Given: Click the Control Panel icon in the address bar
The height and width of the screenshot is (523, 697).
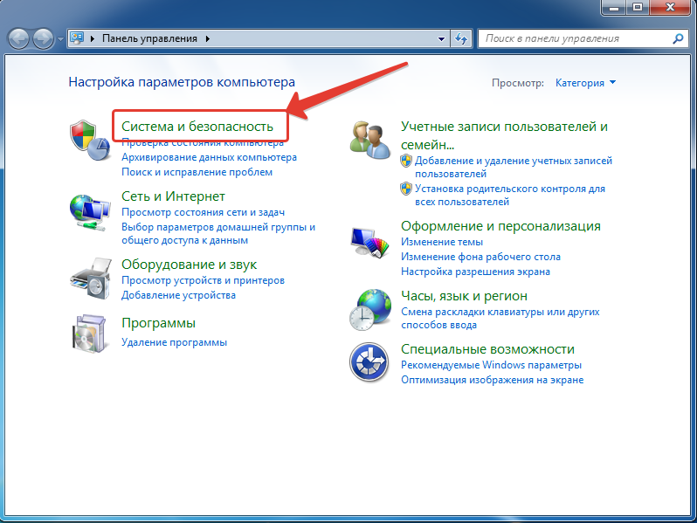Looking at the screenshot, I should 77,38.
